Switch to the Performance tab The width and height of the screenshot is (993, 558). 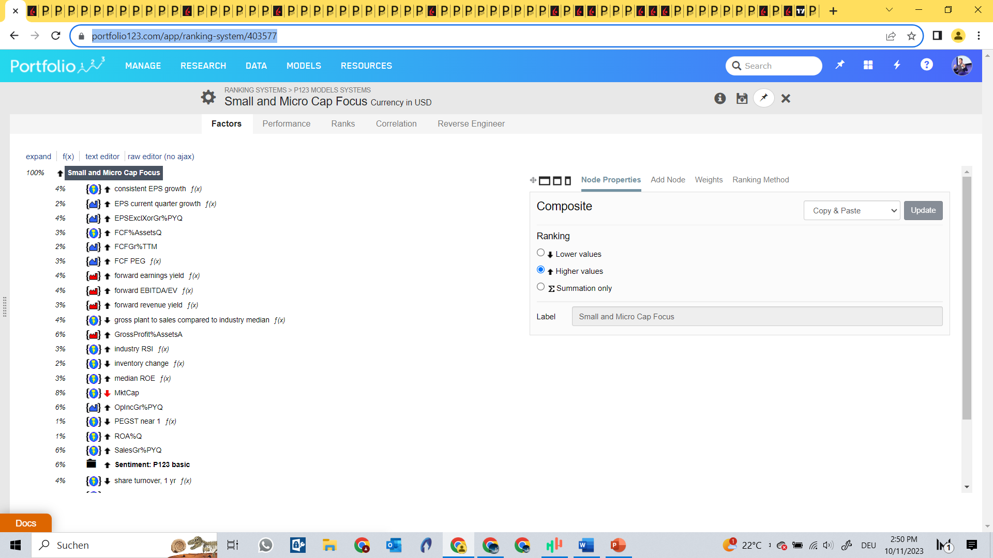click(x=286, y=124)
